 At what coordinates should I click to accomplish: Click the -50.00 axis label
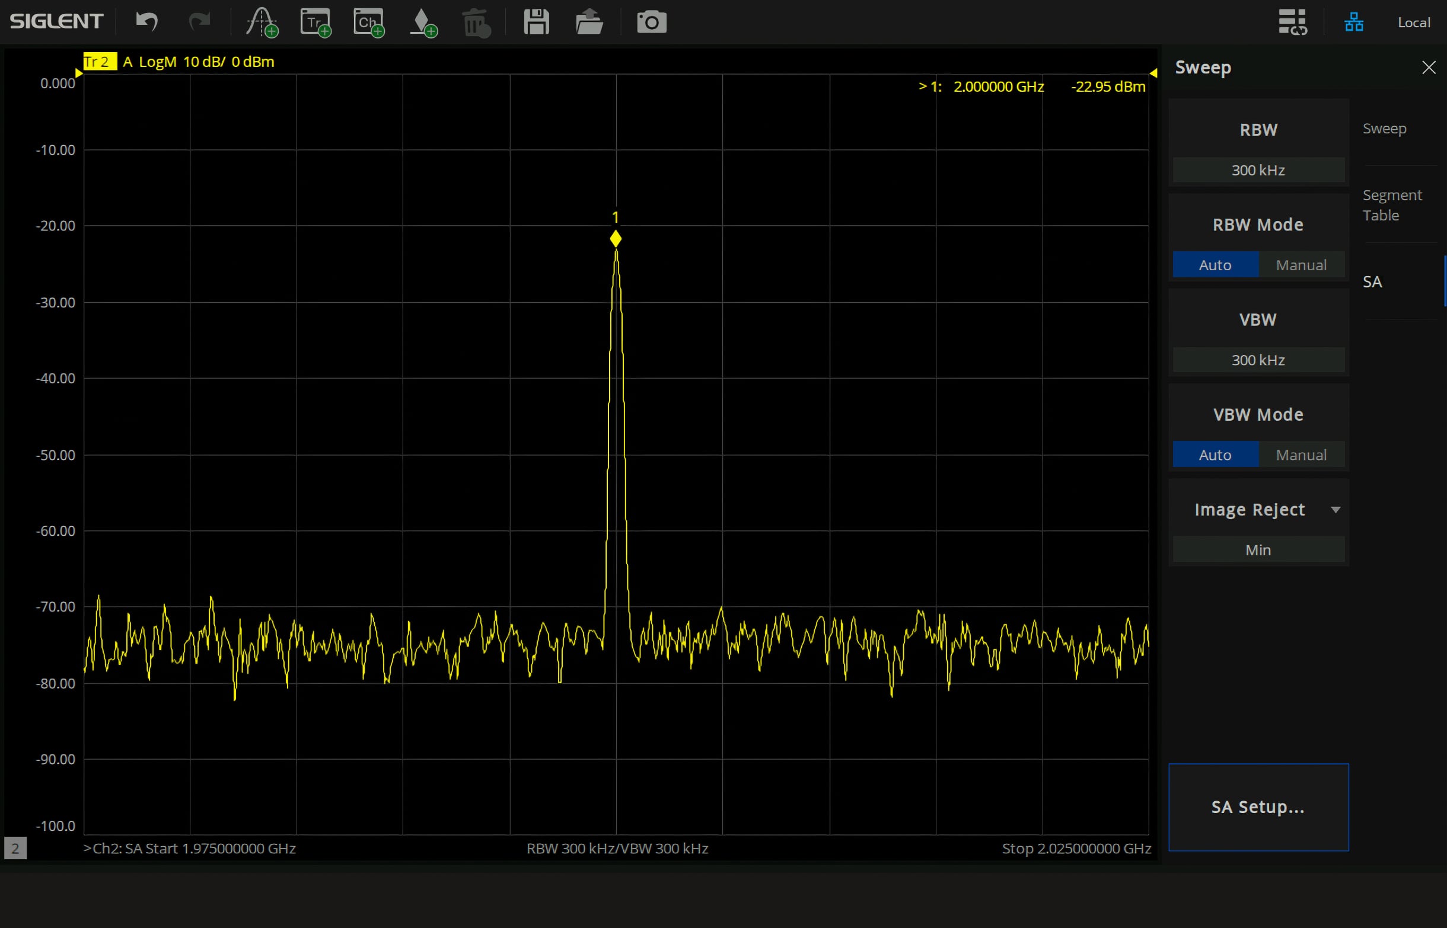pyautogui.click(x=55, y=455)
